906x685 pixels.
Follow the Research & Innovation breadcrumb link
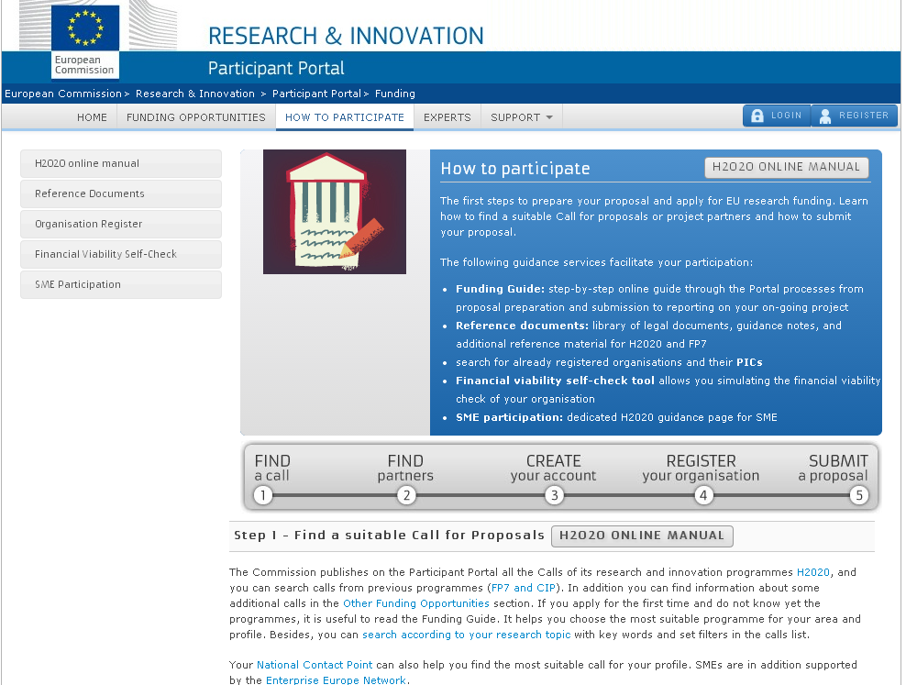194,94
